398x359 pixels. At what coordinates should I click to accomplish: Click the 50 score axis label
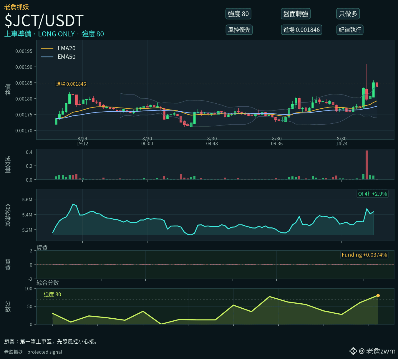tap(30, 307)
